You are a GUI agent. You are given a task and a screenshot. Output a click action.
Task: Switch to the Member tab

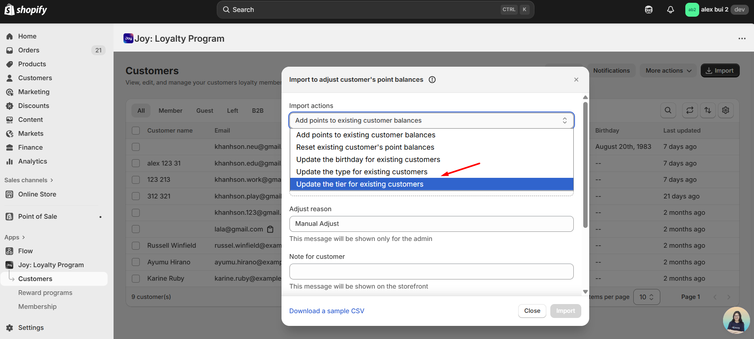pyautogui.click(x=170, y=111)
